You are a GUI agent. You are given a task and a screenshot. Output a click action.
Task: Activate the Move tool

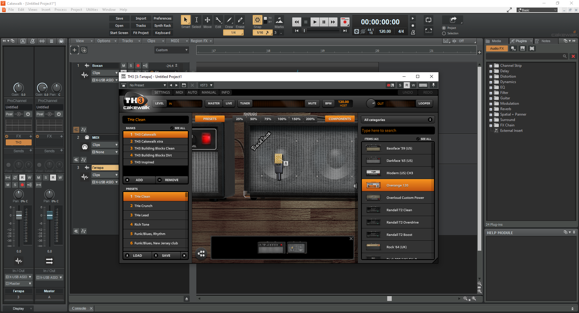coord(207,20)
